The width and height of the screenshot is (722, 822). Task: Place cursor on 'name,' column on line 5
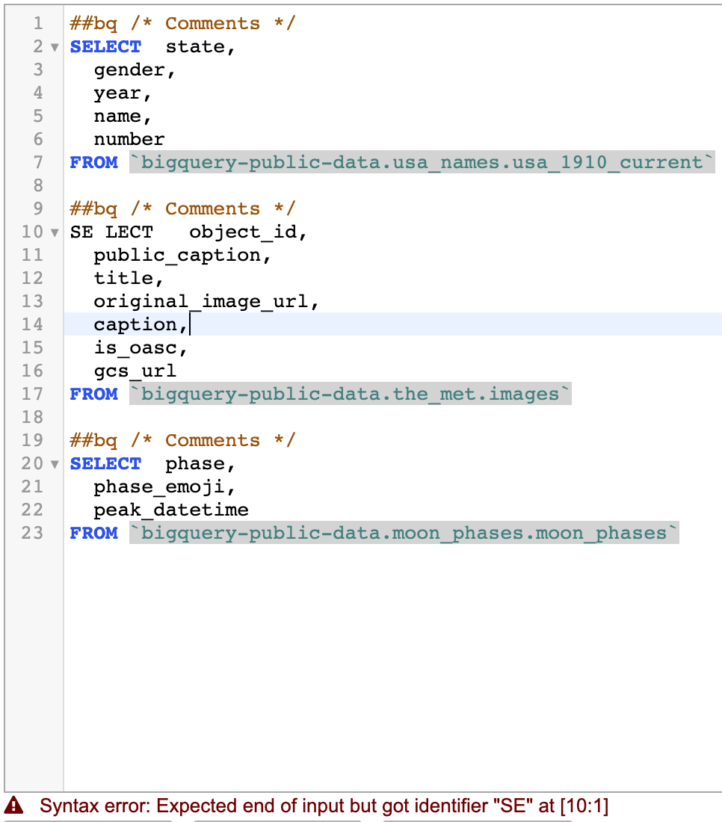coord(123,116)
